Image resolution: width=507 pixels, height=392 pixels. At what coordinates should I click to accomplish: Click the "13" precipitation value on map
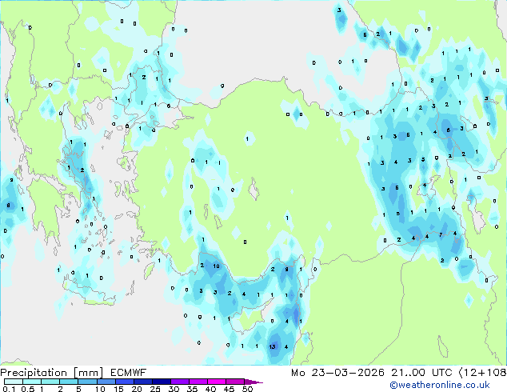pos(272,346)
